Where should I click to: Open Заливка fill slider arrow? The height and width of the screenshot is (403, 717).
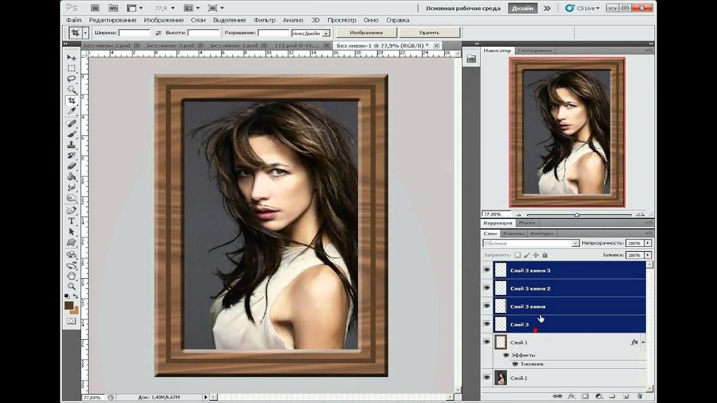648,255
